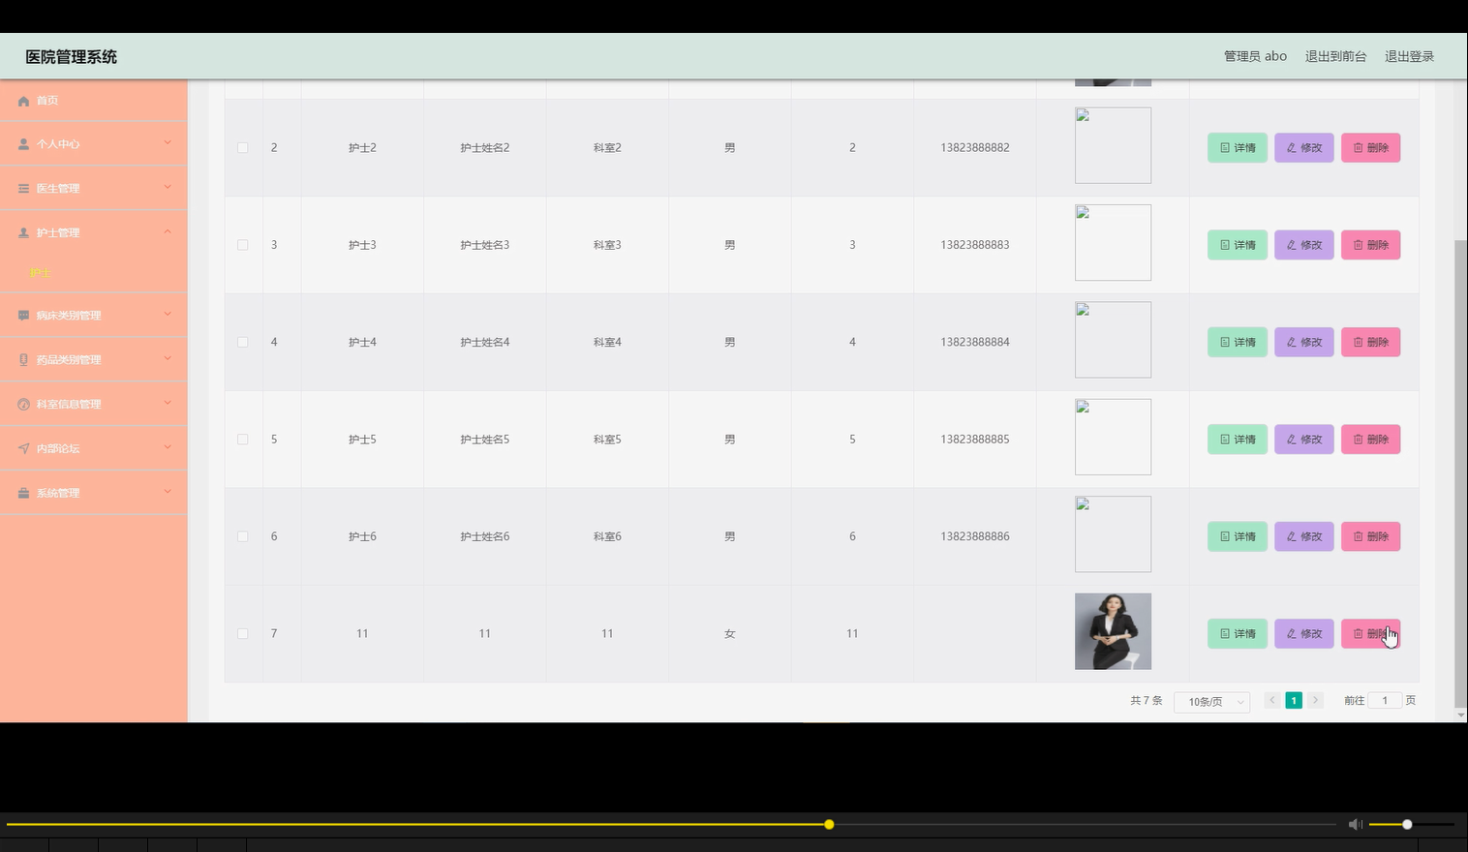Click the 内部论坛 paper-plane icon
1468x852 pixels.
[23, 449]
